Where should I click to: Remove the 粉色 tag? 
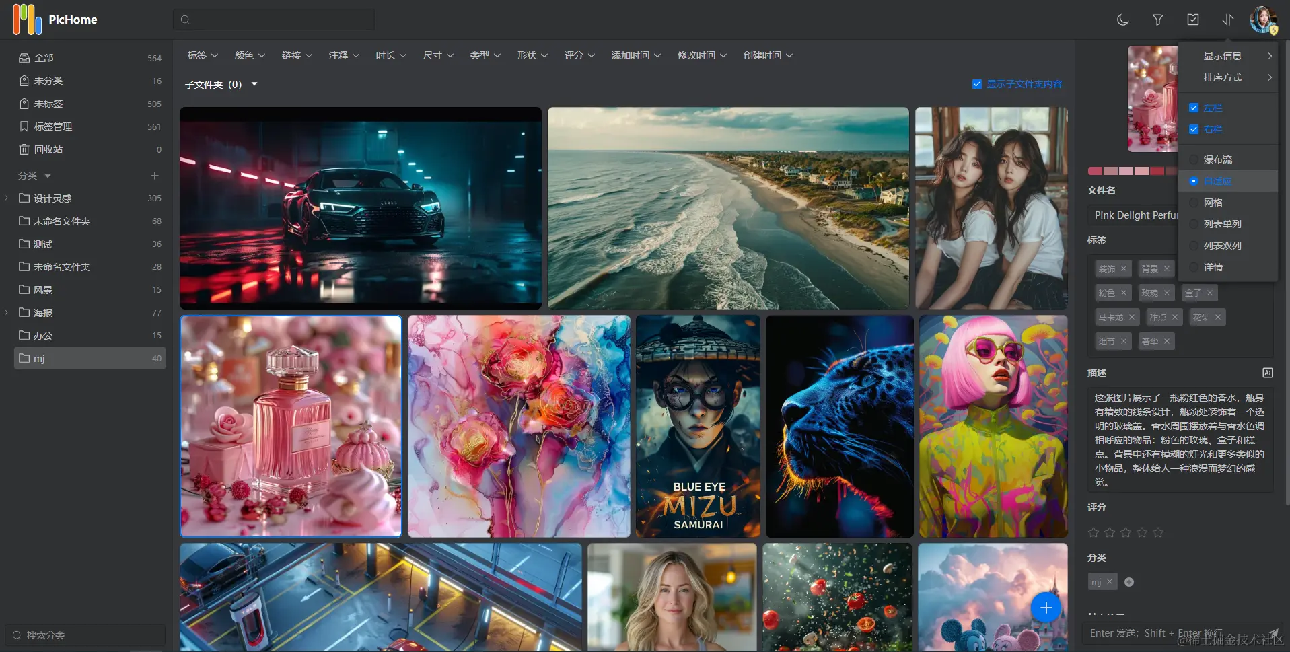tap(1123, 293)
